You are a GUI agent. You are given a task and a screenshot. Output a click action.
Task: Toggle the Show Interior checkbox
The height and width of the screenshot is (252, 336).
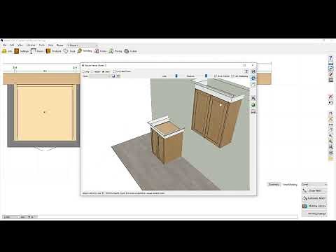tap(216, 76)
